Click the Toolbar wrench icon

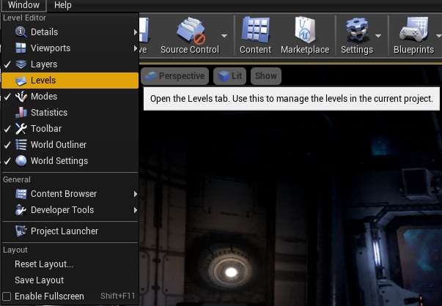21,129
